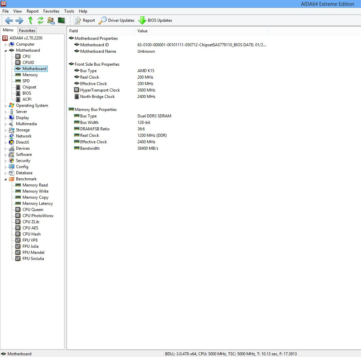Click the Bandwidth row
Image resolution: width=361 pixels, height=357 pixels.
[x=116, y=148]
